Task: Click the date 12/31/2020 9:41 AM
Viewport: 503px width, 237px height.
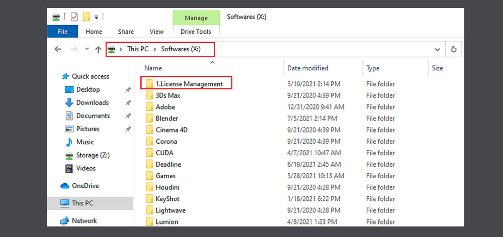Action: [x=316, y=107]
